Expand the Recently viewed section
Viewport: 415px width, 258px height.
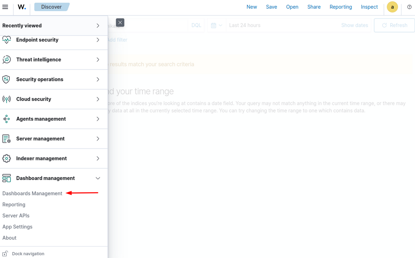98,26
